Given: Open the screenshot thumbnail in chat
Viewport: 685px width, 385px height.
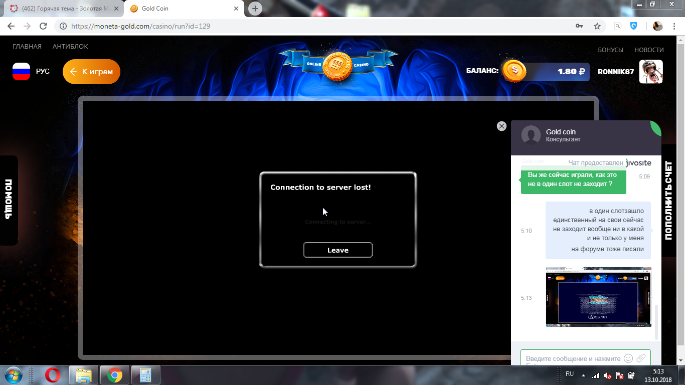Looking at the screenshot, I should [598, 297].
